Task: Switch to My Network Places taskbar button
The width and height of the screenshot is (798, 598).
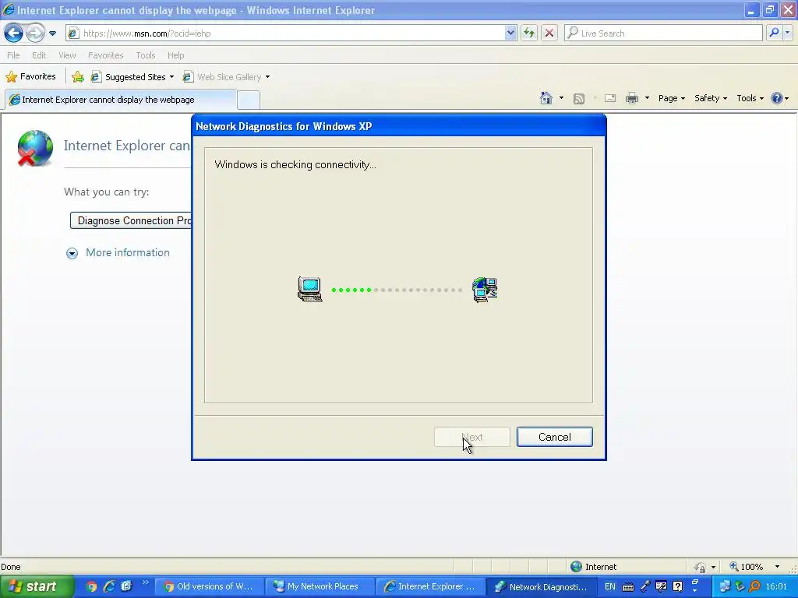Action: pos(319,586)
